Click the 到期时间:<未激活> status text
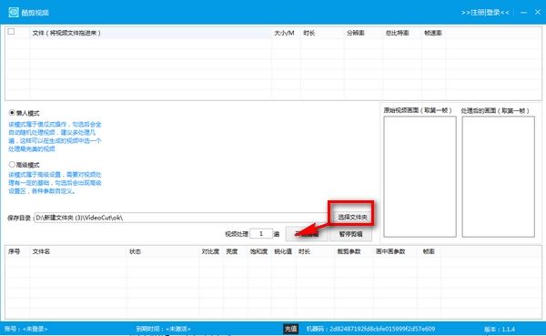546x336 pixels. click(163, 329)
